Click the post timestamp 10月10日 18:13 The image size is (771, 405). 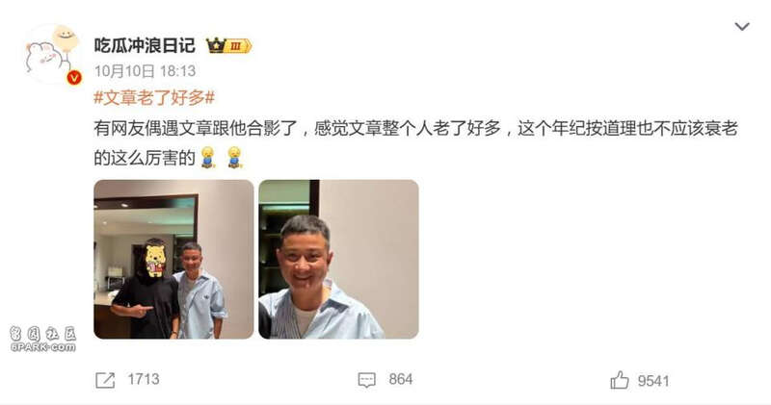(x=146, y=71)
